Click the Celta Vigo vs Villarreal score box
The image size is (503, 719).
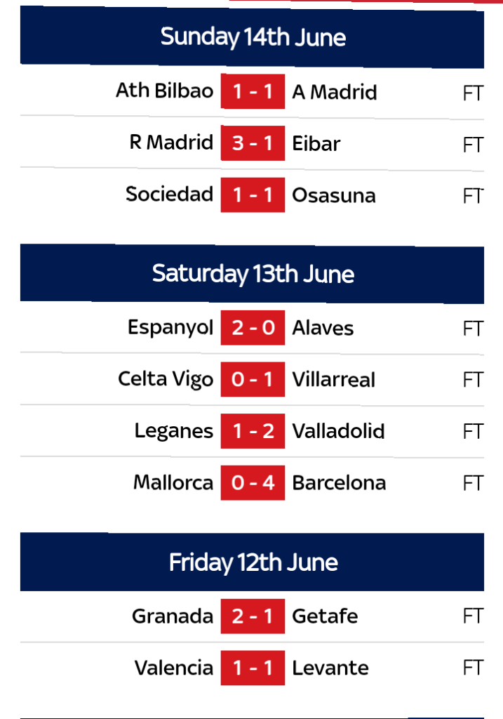[x=253, y=380]
